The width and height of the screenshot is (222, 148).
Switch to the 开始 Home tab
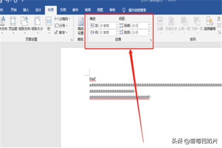(14, 10)
